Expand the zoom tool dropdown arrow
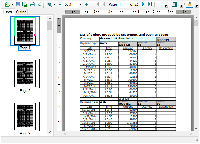 [55, 5]
